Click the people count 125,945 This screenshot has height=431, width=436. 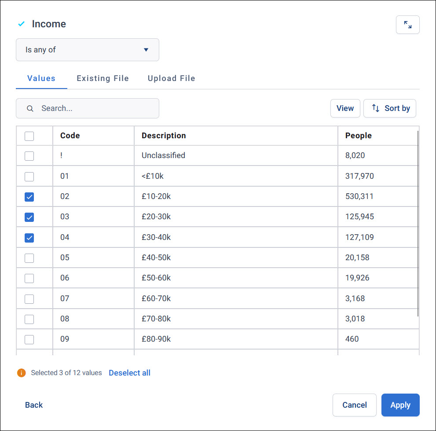(359, 217)
